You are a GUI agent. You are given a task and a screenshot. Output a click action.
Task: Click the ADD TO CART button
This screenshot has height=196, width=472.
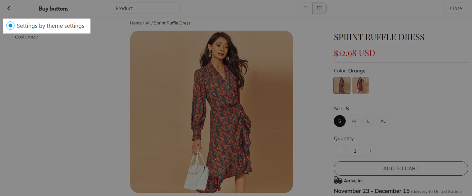(x=401, y=168)
